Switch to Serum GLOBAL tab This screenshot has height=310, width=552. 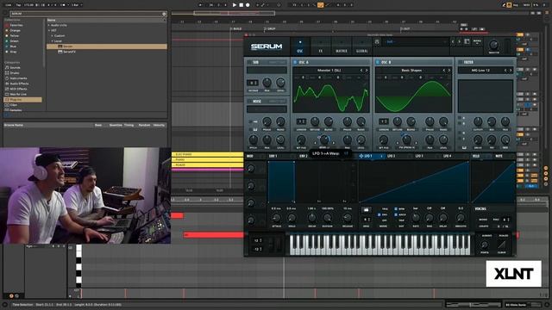[362, 46]
